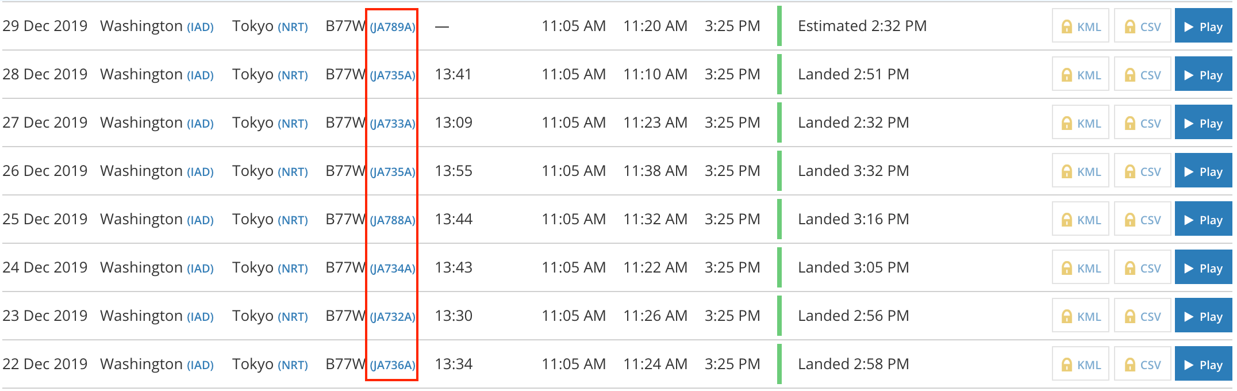Play the 29 Dec 2019 flight

(x=1204, y=26)
